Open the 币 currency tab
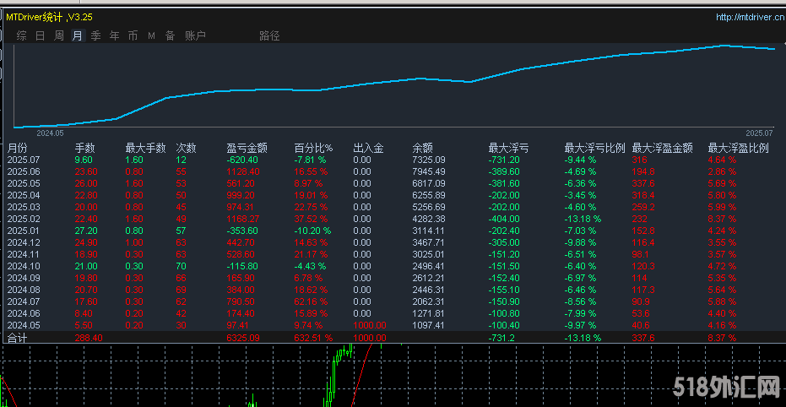The width and height of the screenshot is (786, 407). click(133, 35)
